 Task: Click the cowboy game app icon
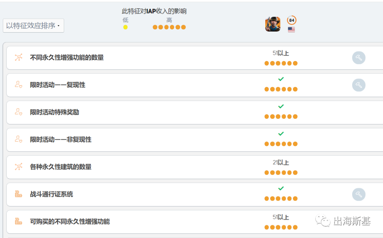[273, 24]
